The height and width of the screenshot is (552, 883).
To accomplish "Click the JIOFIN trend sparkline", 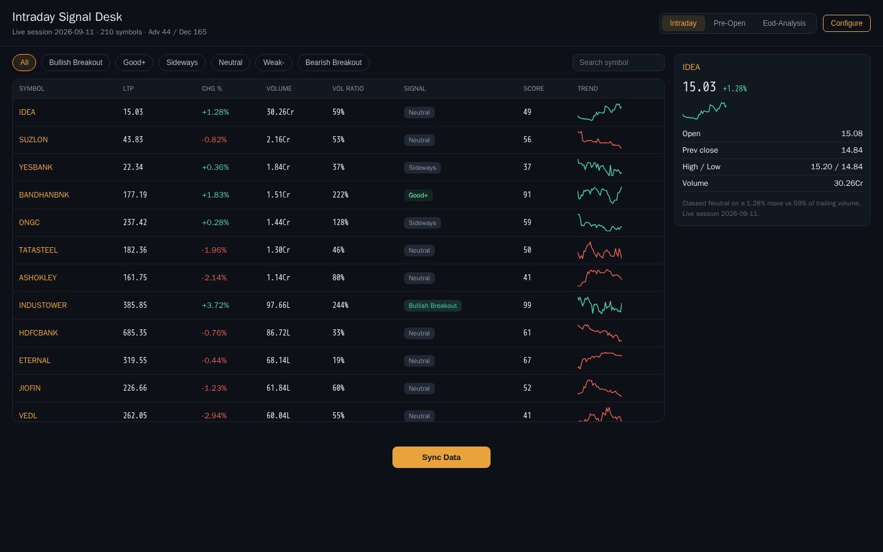I will [x=600, y=388].
